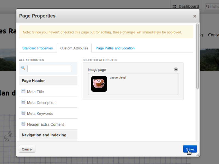This screenshot has width=219, height=164.
Task: Cancel the Page Properties dialog
Action: 27,149
